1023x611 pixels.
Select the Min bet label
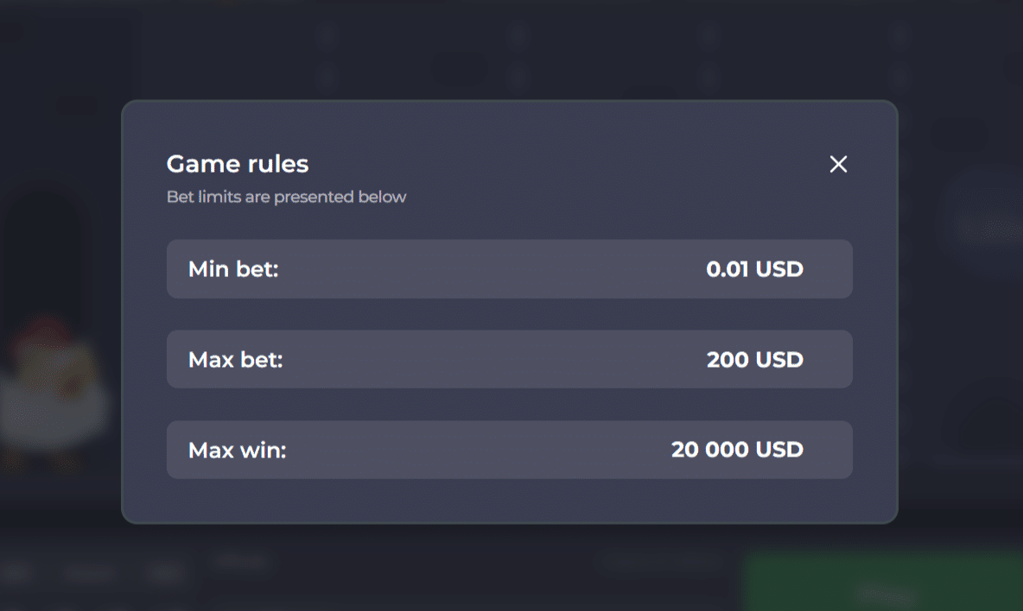pyautogui.click(x=233, y=269)
